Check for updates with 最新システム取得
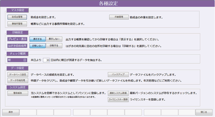 click(118, 93)
